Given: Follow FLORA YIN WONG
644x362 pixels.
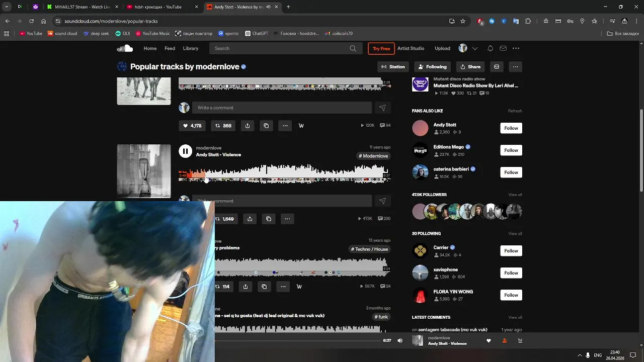Looking at the screenshot, I should (511, 295).
